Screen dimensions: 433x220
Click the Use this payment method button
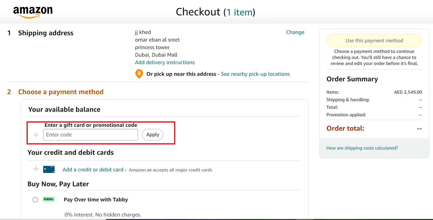click(374, 41)
